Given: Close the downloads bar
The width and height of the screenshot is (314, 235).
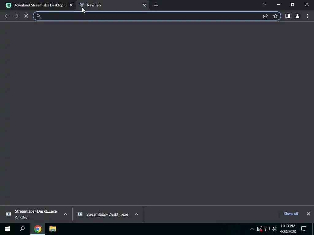Looking at the screenshot, I should pyautogui.click(x=308, y=214).
